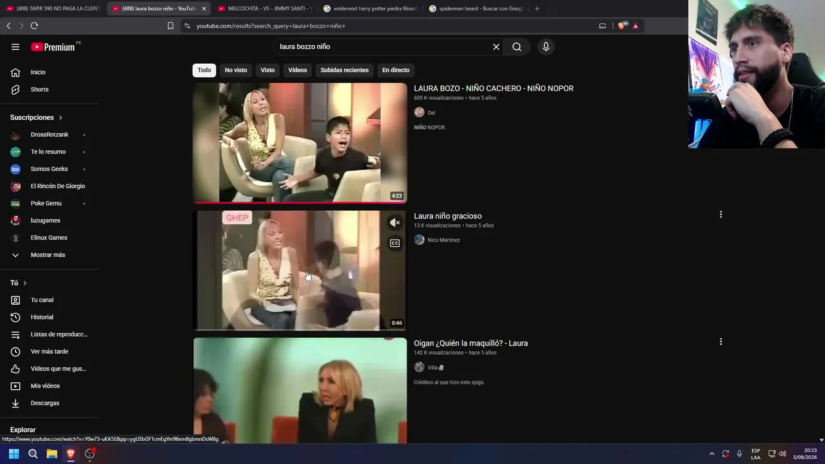The height and width of the screenshot is (464, 825).
Task: Open the Oe! channel avatar
Action: pos(419,113)
